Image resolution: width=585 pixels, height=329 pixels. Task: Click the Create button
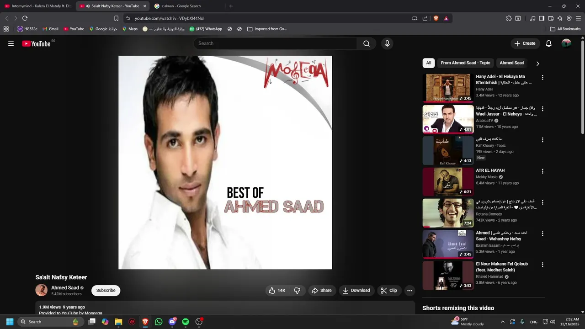[x=525, y=43]
